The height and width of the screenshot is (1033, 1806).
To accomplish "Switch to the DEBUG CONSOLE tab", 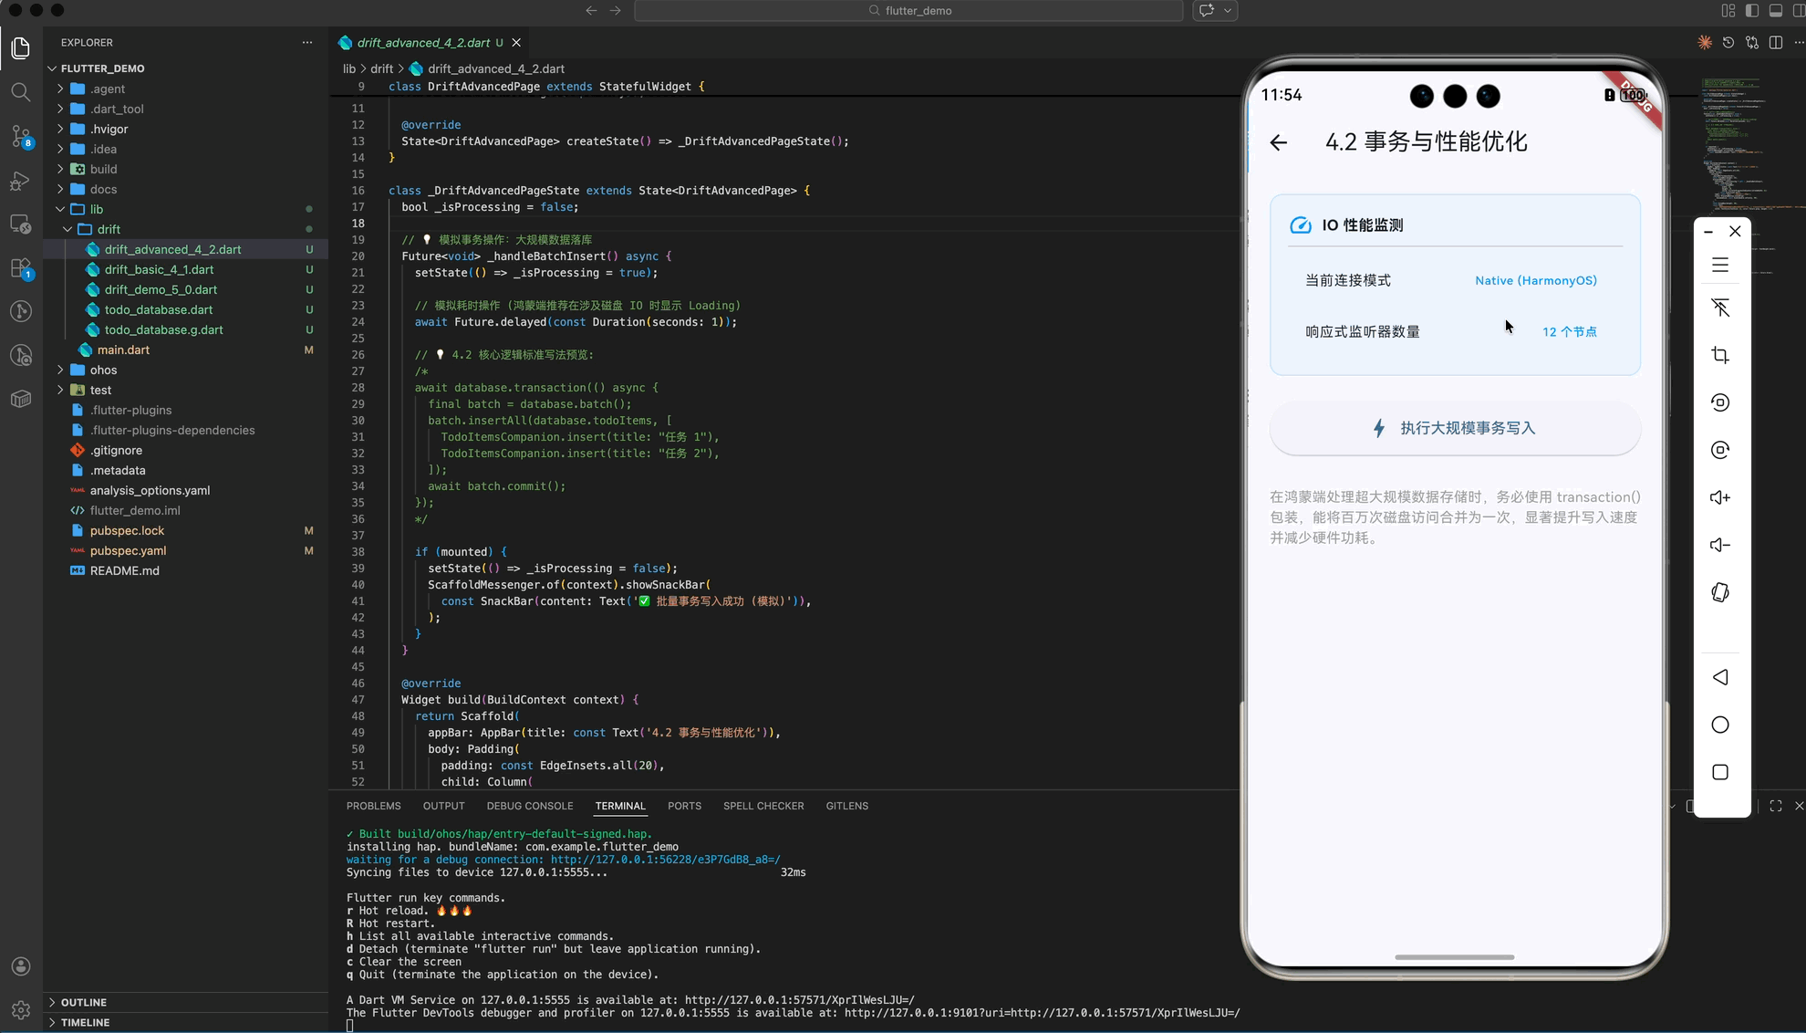I will coord(529,806).
